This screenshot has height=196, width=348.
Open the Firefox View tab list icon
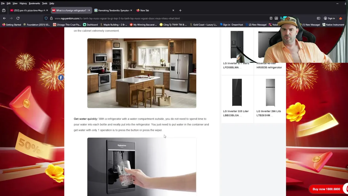point(4,10)
